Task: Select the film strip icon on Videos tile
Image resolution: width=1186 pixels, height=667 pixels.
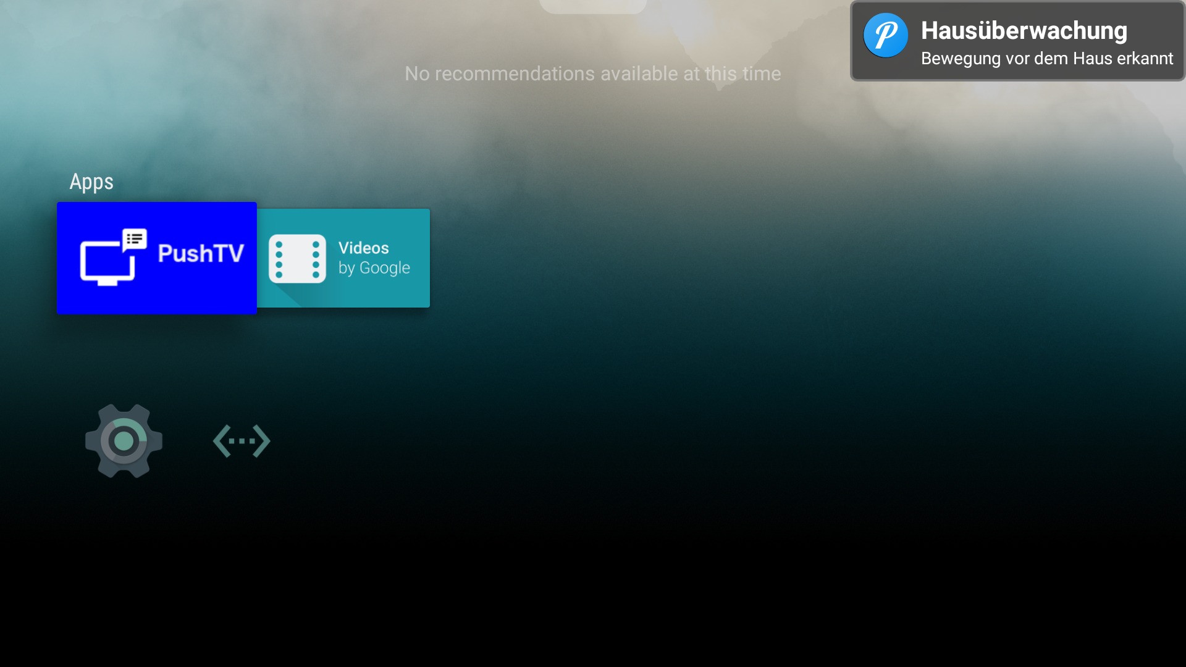Action: 297,258
